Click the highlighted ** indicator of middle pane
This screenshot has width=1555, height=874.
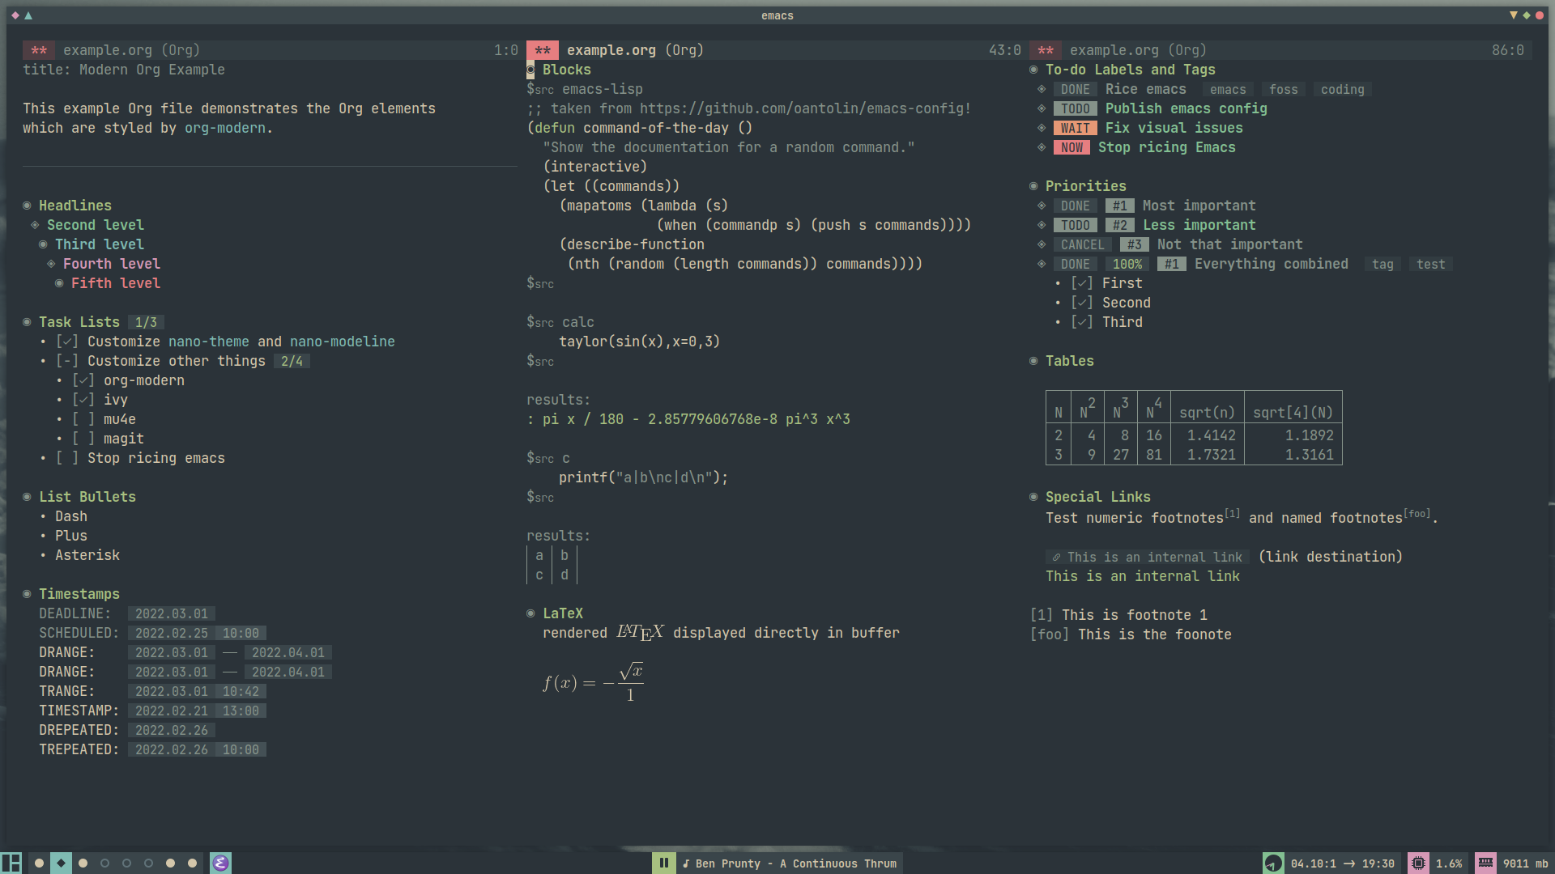543,50
